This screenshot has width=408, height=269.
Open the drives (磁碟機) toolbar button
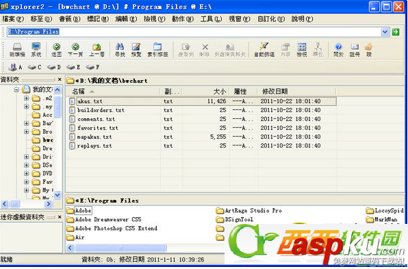[17, 50]
